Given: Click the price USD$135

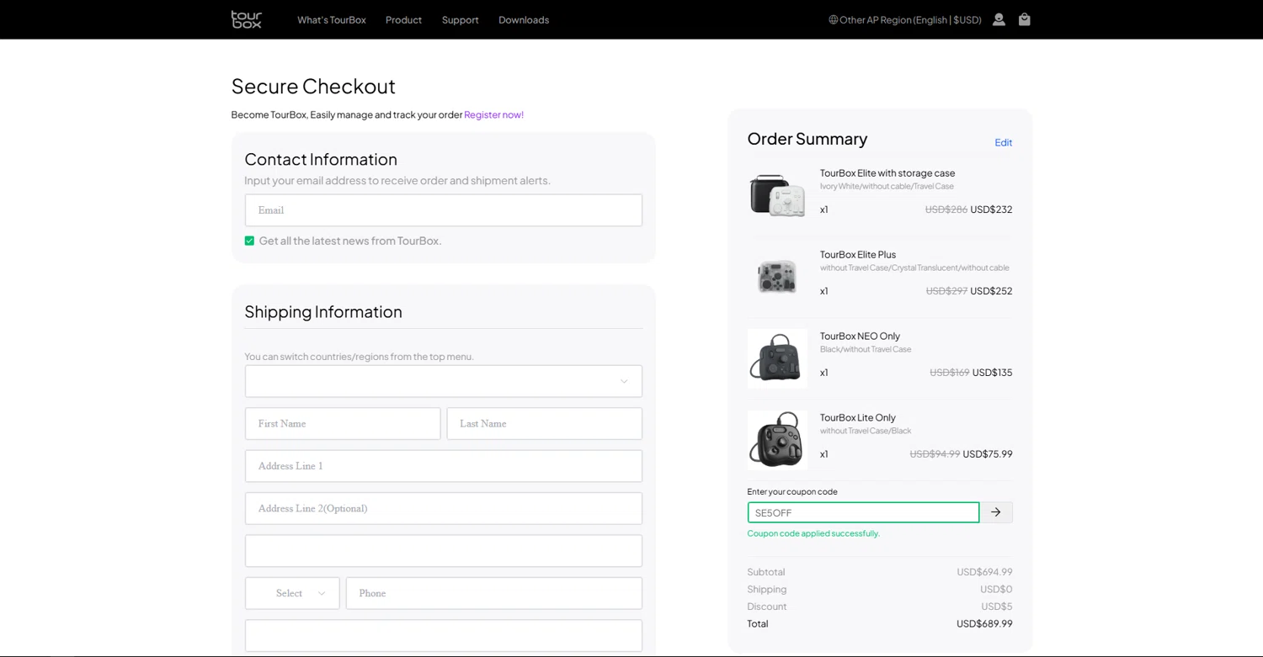Looking at the screenshot, I should click(x=993, y=373).
